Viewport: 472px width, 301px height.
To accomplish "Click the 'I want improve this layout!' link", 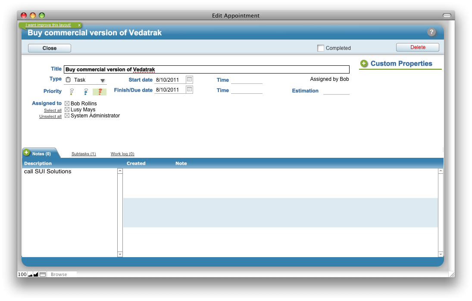I will pyautogui.click(x=48, y=25).
